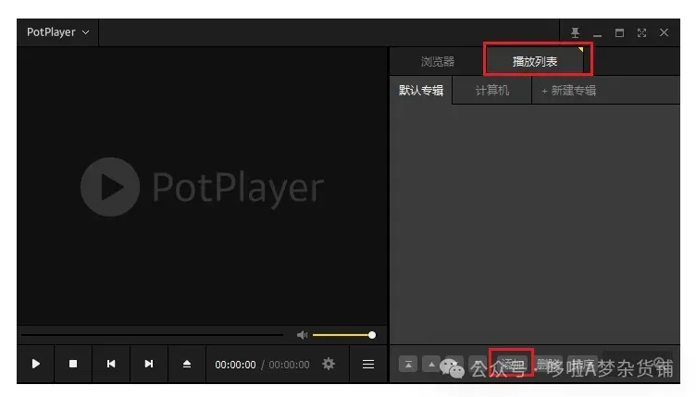Switch the player to fullscreen mode
The width and height of the screenshot is (696, 397).
(641, 32)
